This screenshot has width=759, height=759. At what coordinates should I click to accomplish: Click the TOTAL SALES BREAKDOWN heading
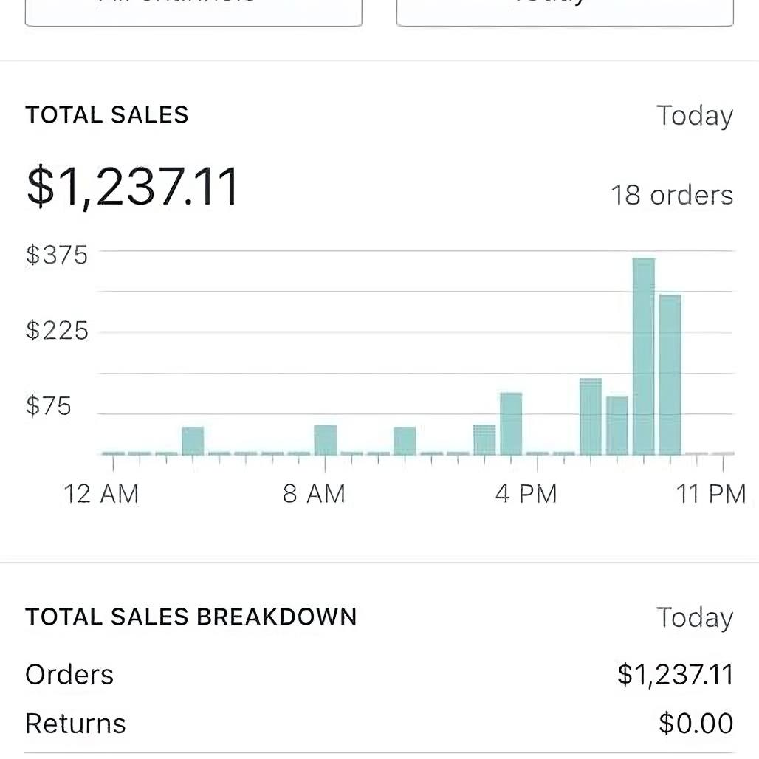point(191,617)
